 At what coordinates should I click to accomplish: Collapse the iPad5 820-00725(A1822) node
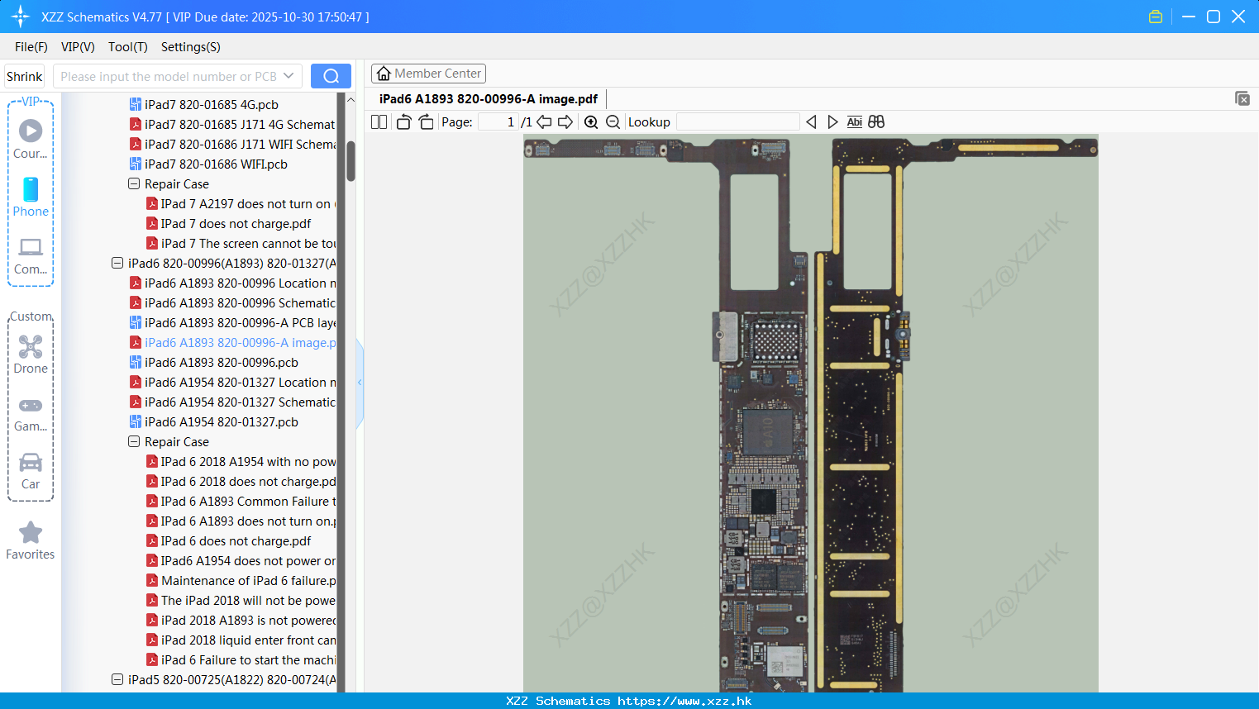coord(117,679)
